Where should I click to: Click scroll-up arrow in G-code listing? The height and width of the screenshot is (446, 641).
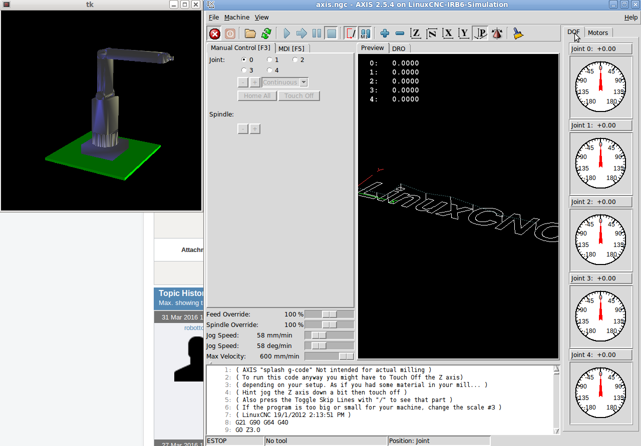pos(556,369)
